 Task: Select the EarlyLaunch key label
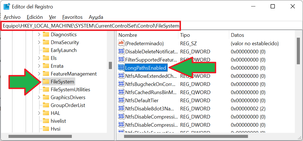pyautogui.click(x=64, y=51)
